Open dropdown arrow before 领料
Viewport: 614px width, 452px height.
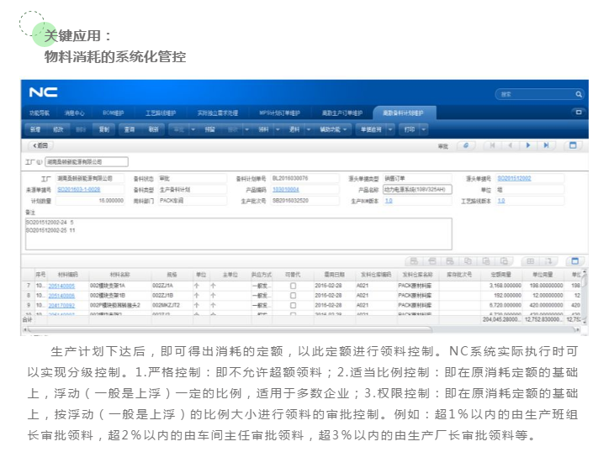246,129
